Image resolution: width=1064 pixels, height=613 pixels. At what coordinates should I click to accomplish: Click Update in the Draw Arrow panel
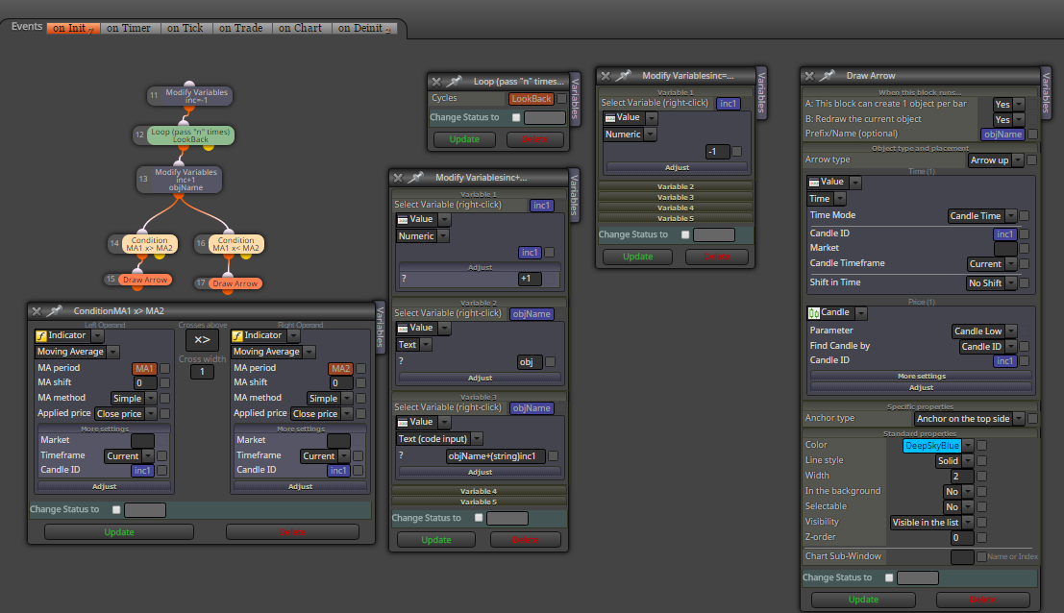[863, 600]
